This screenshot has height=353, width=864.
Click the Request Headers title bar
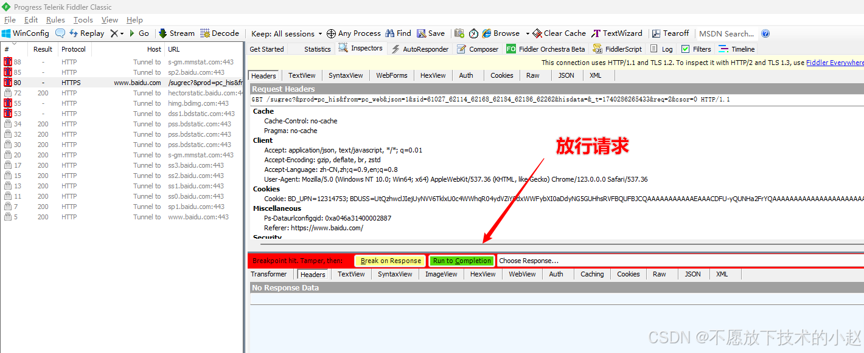coord(556,89)
